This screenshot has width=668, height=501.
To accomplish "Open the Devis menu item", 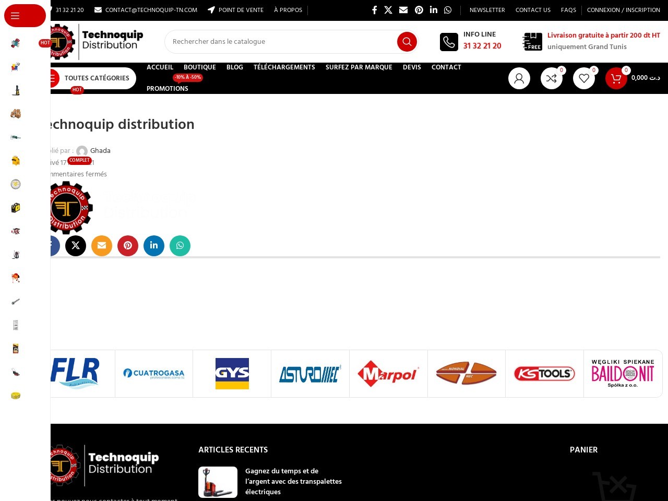I will tap(412, 67).
